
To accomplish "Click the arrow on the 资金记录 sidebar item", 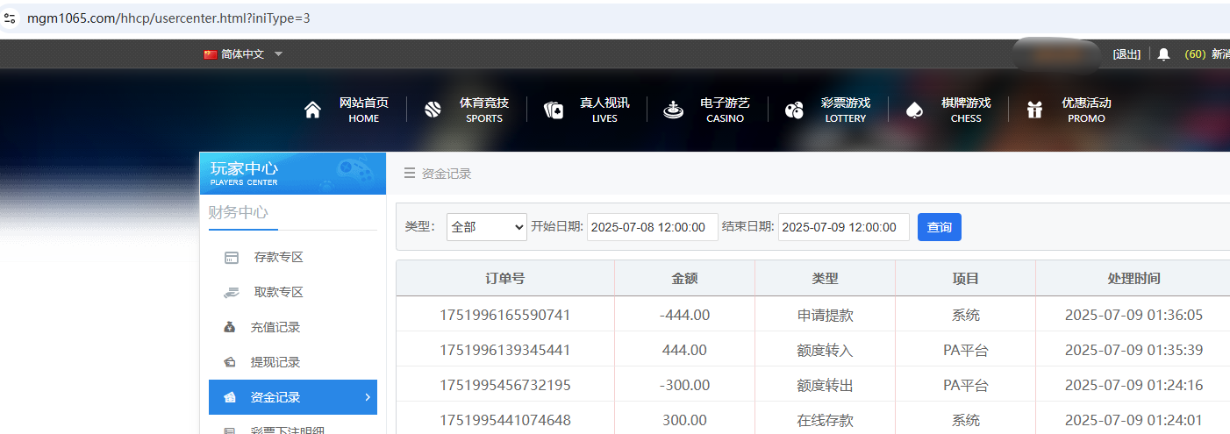I will 367,397.
